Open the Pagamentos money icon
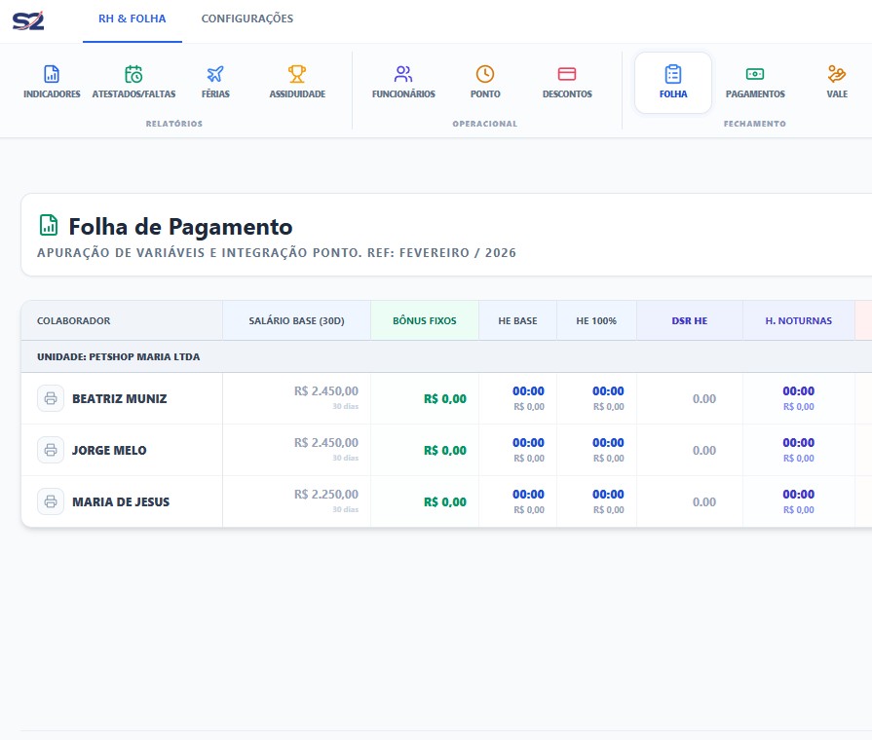 click(755, 75)
